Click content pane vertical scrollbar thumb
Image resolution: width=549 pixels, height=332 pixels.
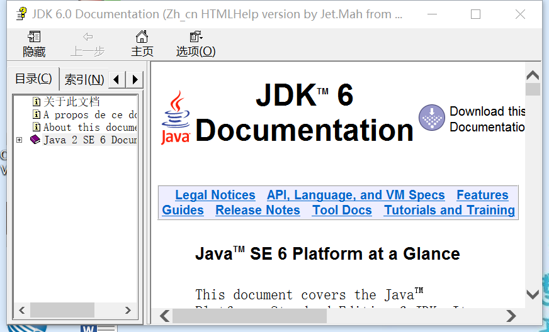533,89
